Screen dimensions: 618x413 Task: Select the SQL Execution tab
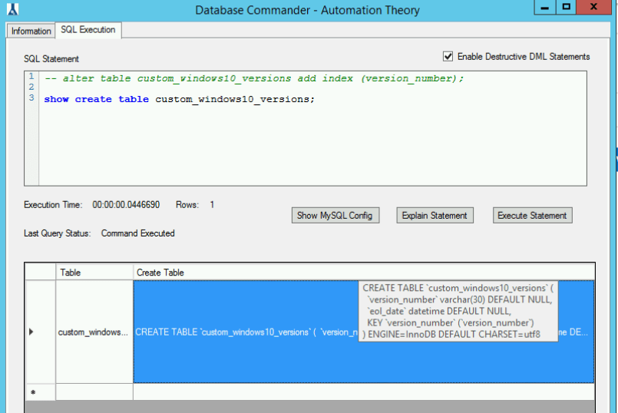(88, 30)
